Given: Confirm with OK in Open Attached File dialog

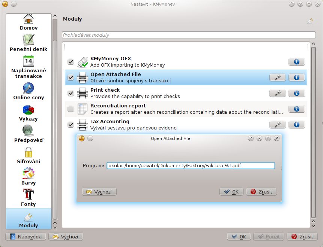Looking at the screenshot, I should (x=231, y=192).
